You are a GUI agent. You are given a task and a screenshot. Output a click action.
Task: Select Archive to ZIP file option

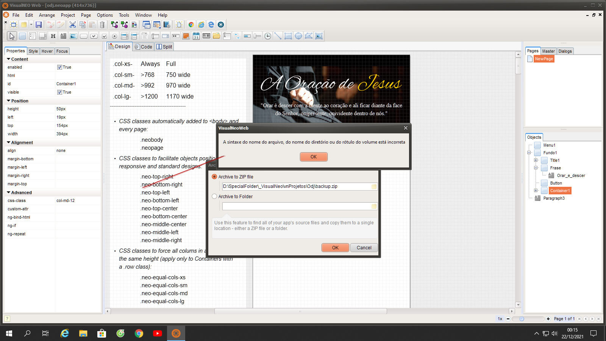pyautogui.click(x=214, y=177)
